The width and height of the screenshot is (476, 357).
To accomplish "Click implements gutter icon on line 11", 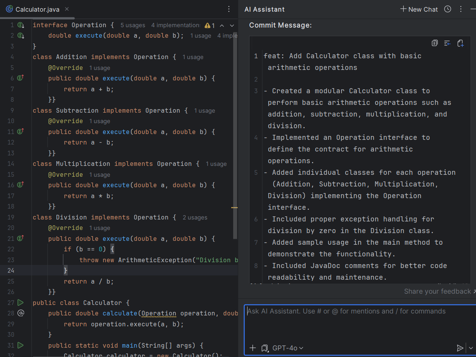I will (x=21, y=132).
